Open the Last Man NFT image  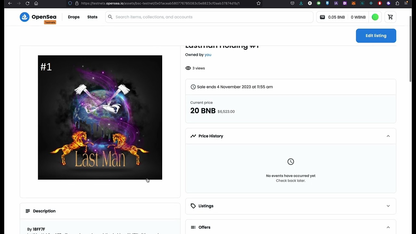coord(100,117)
